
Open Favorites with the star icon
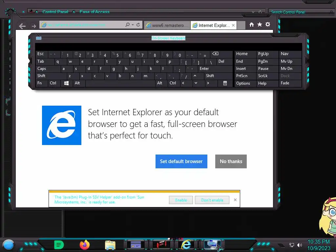coord(260,24)
